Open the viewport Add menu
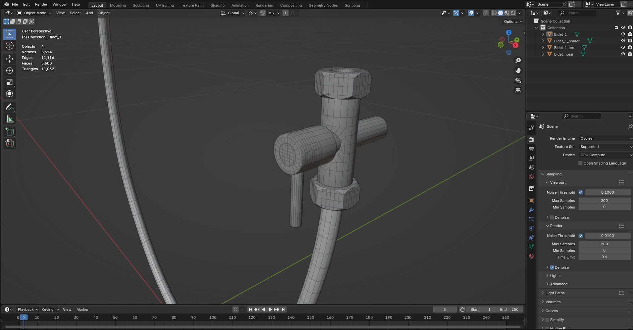The width and height of the screenshot is (633, 330). pyautogui.click(x=89, y=13)
